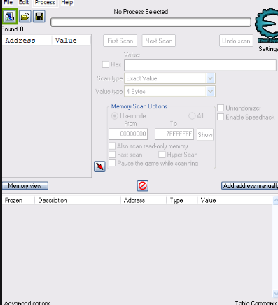The image size is (278, 305).
Task: Click the open folder toolbar icon
Action: [x=25, y=17]
